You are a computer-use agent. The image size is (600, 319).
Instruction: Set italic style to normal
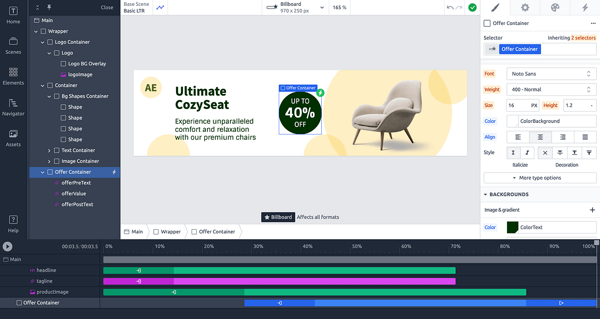(x=513, y=153)
